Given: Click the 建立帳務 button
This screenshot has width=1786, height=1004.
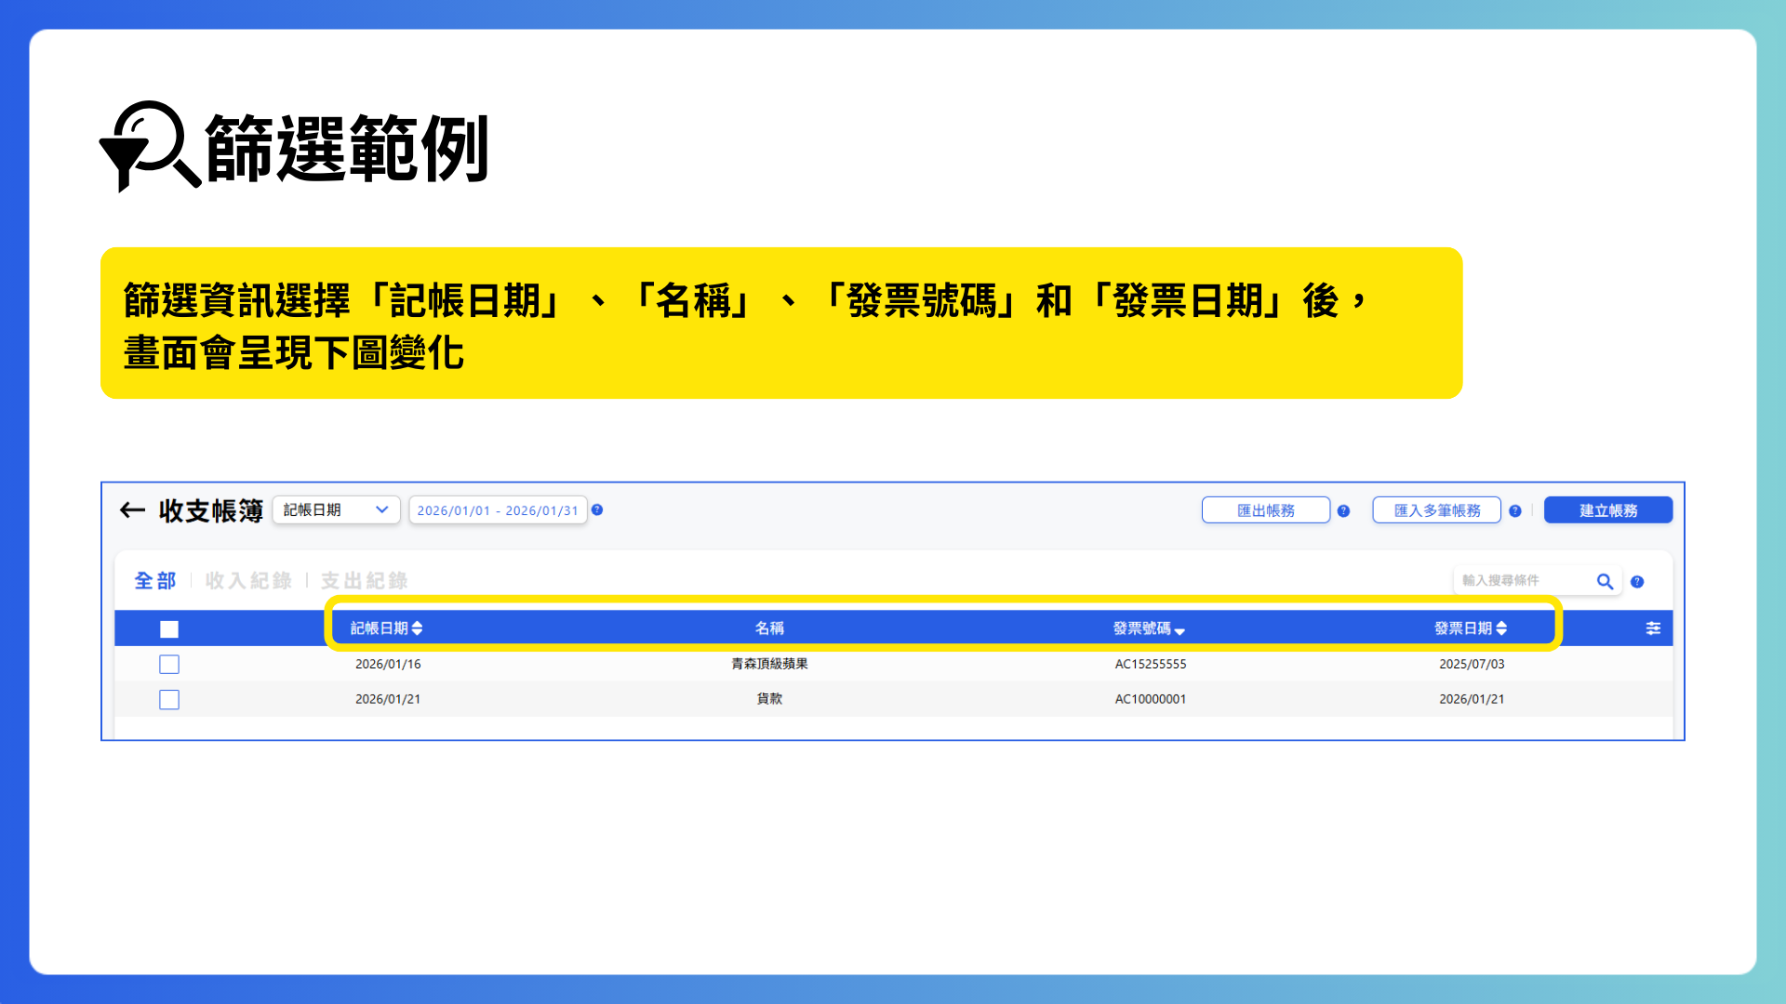Looking at the screenshot, I should click(x=1607, y=509).
